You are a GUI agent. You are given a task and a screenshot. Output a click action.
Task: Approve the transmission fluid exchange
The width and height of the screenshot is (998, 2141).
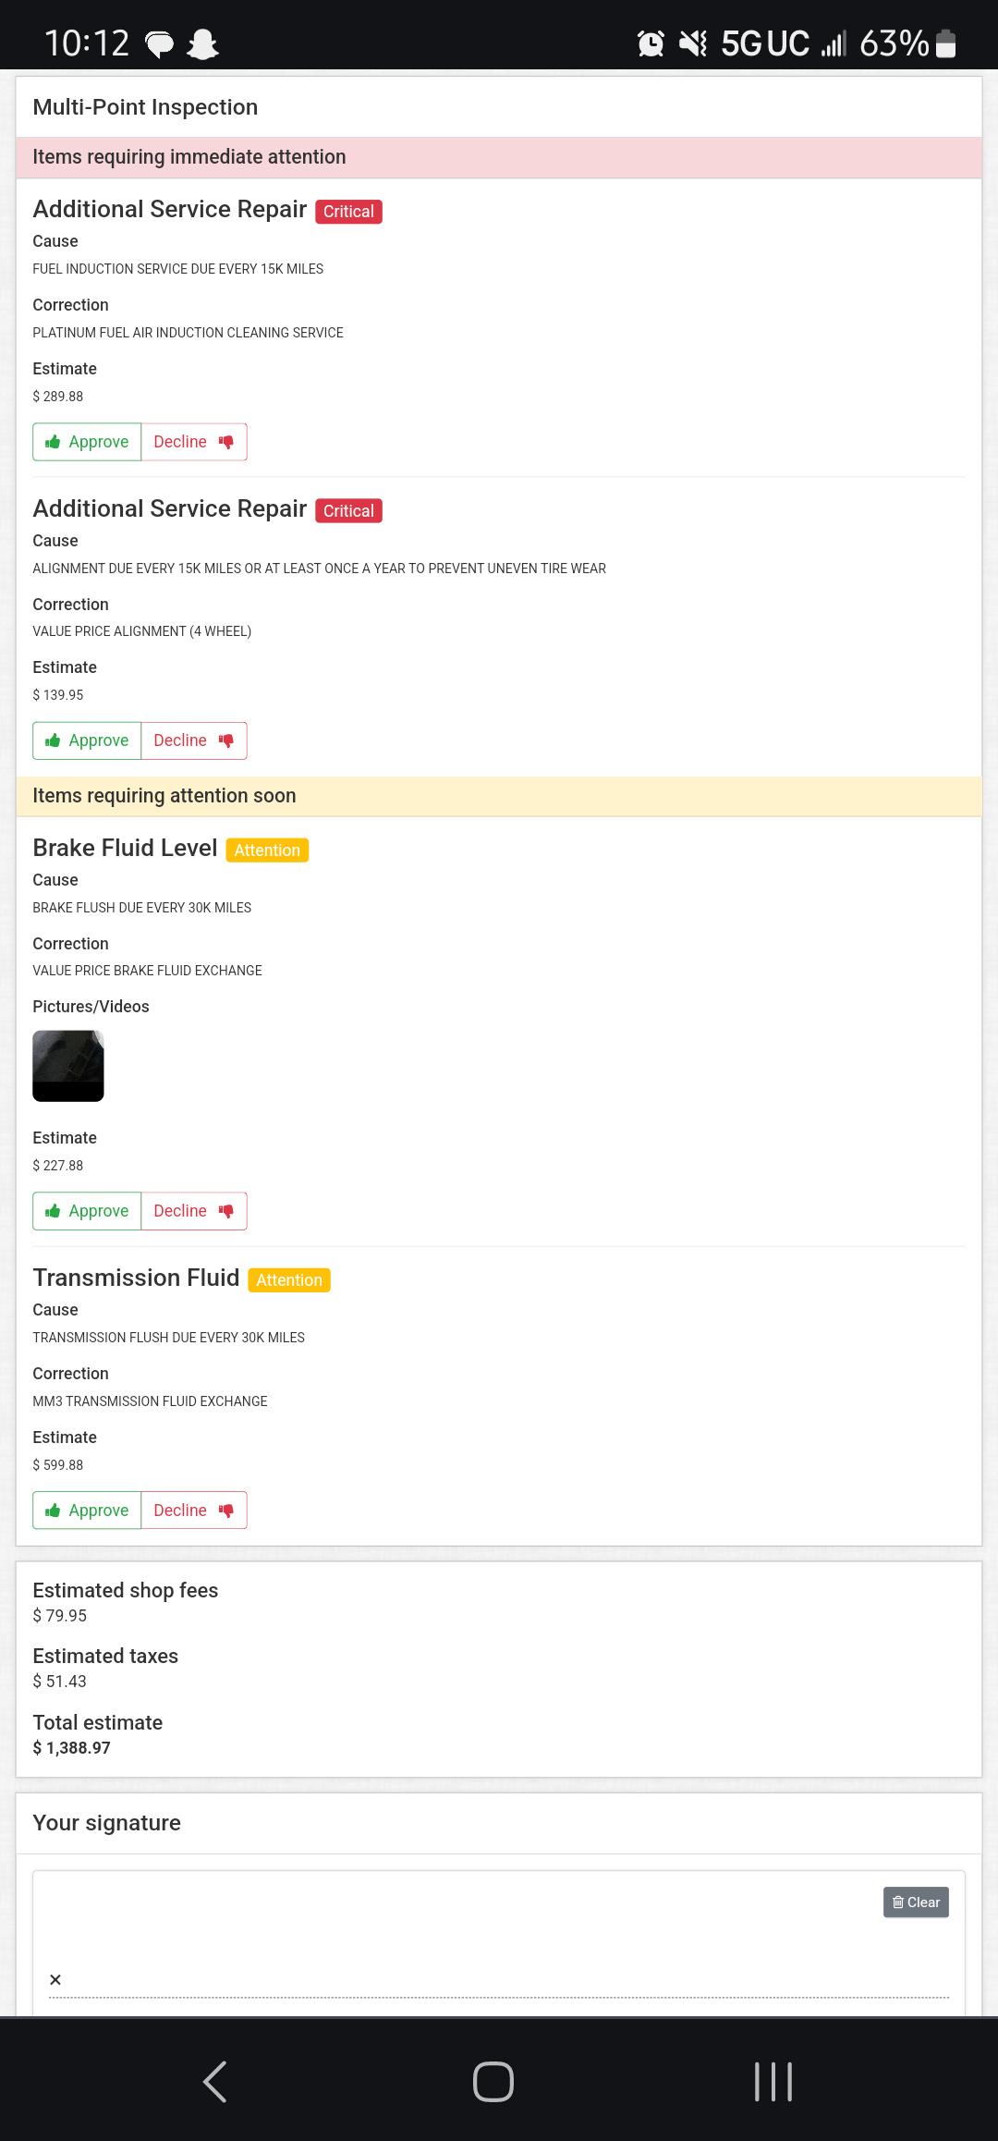pyautogui.click(x=87, y=1510)
